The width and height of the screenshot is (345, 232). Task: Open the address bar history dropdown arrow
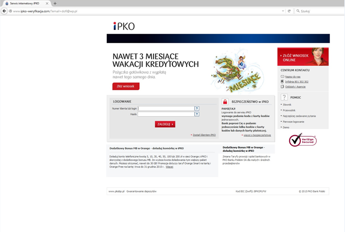point(283,11)
